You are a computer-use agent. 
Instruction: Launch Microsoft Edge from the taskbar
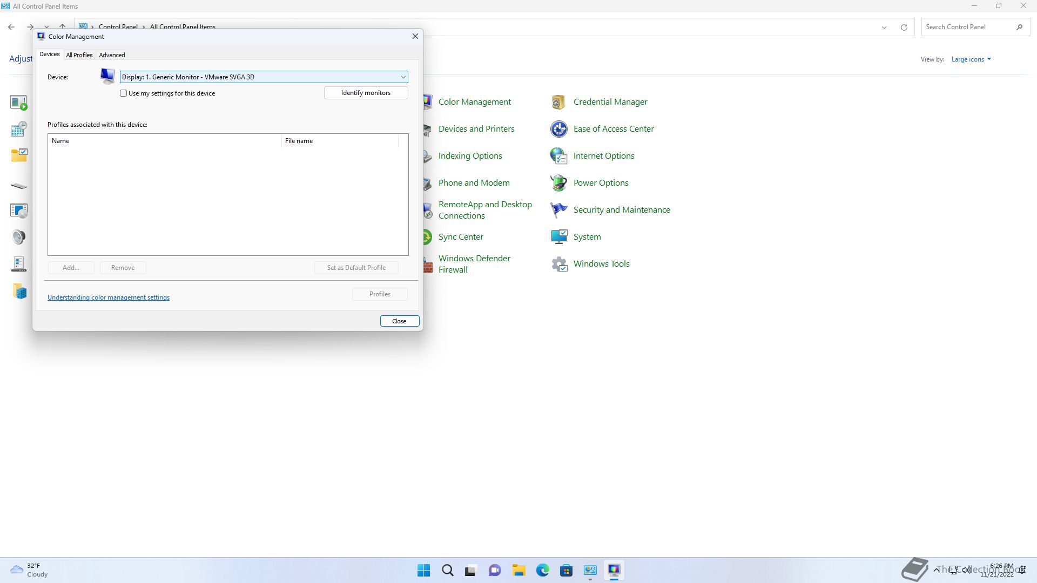[x=542, y=570]
